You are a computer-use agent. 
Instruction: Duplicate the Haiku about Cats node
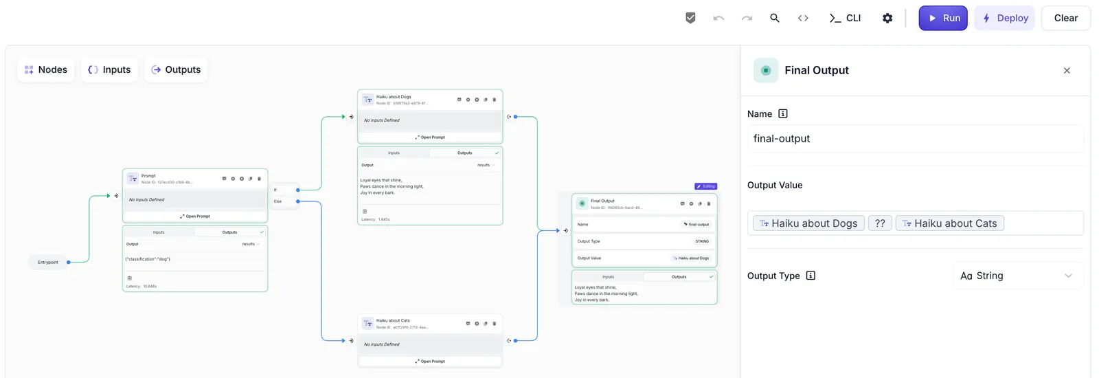[486, 324]
